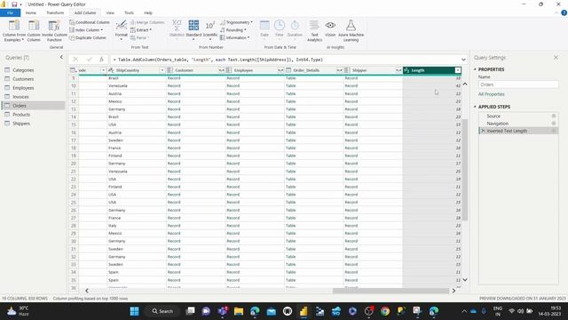
Task: Open Rounding dropdown
Action: click(233, 29)
